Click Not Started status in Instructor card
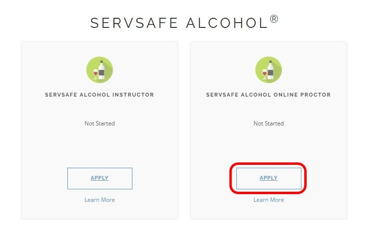 [100, 124]
